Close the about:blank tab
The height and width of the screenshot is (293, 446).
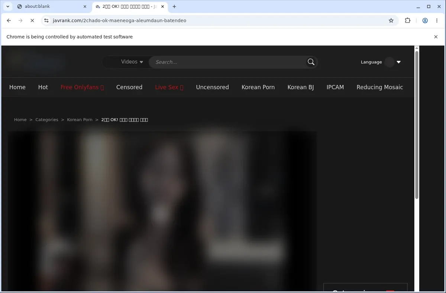85,6
